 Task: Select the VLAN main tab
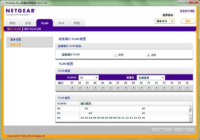click(45, 23)
